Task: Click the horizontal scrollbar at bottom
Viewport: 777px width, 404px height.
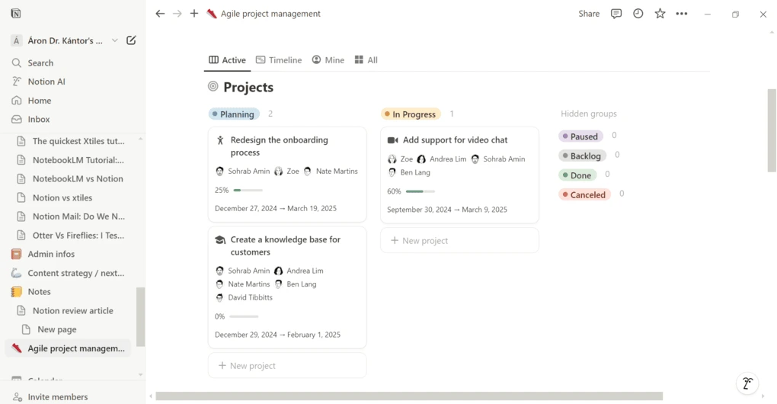Action: point(409,396)
